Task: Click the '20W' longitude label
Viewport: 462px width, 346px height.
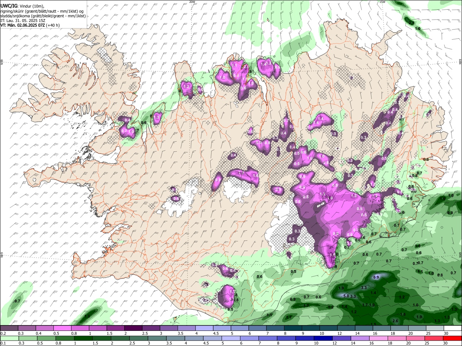Action: pos(192,2)
